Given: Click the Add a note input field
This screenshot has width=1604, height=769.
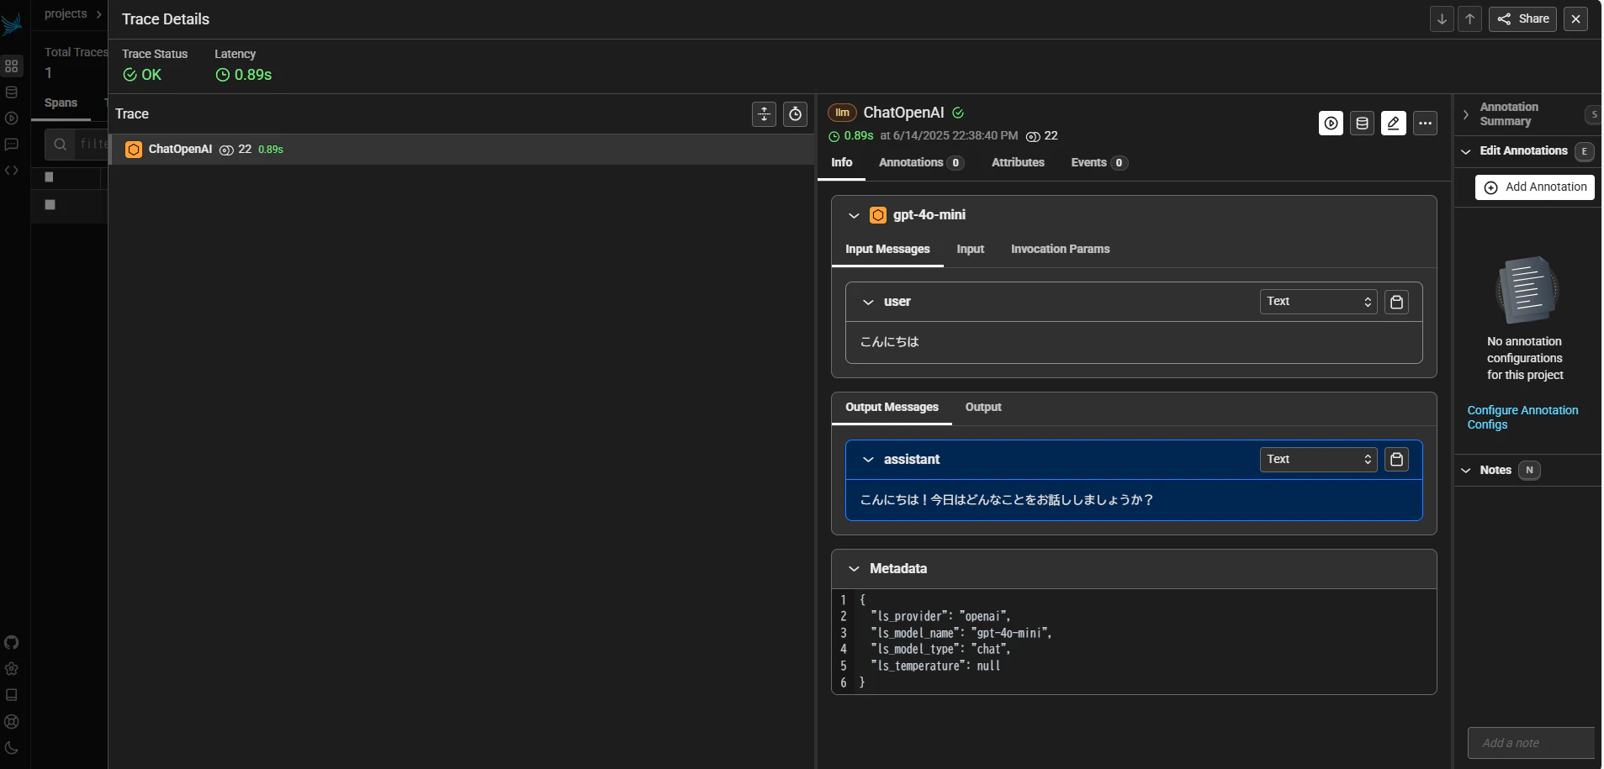Looking at the screenshot, I should pos(1532,743).
